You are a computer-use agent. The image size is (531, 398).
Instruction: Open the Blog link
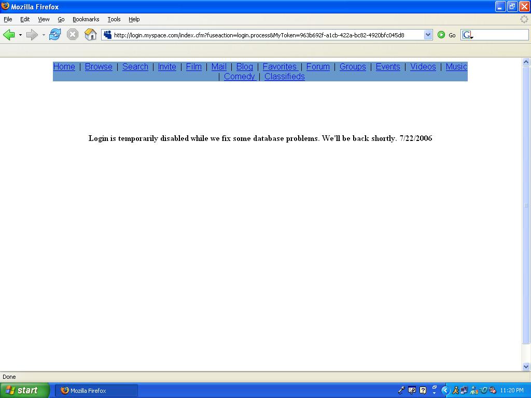point(245,67)
